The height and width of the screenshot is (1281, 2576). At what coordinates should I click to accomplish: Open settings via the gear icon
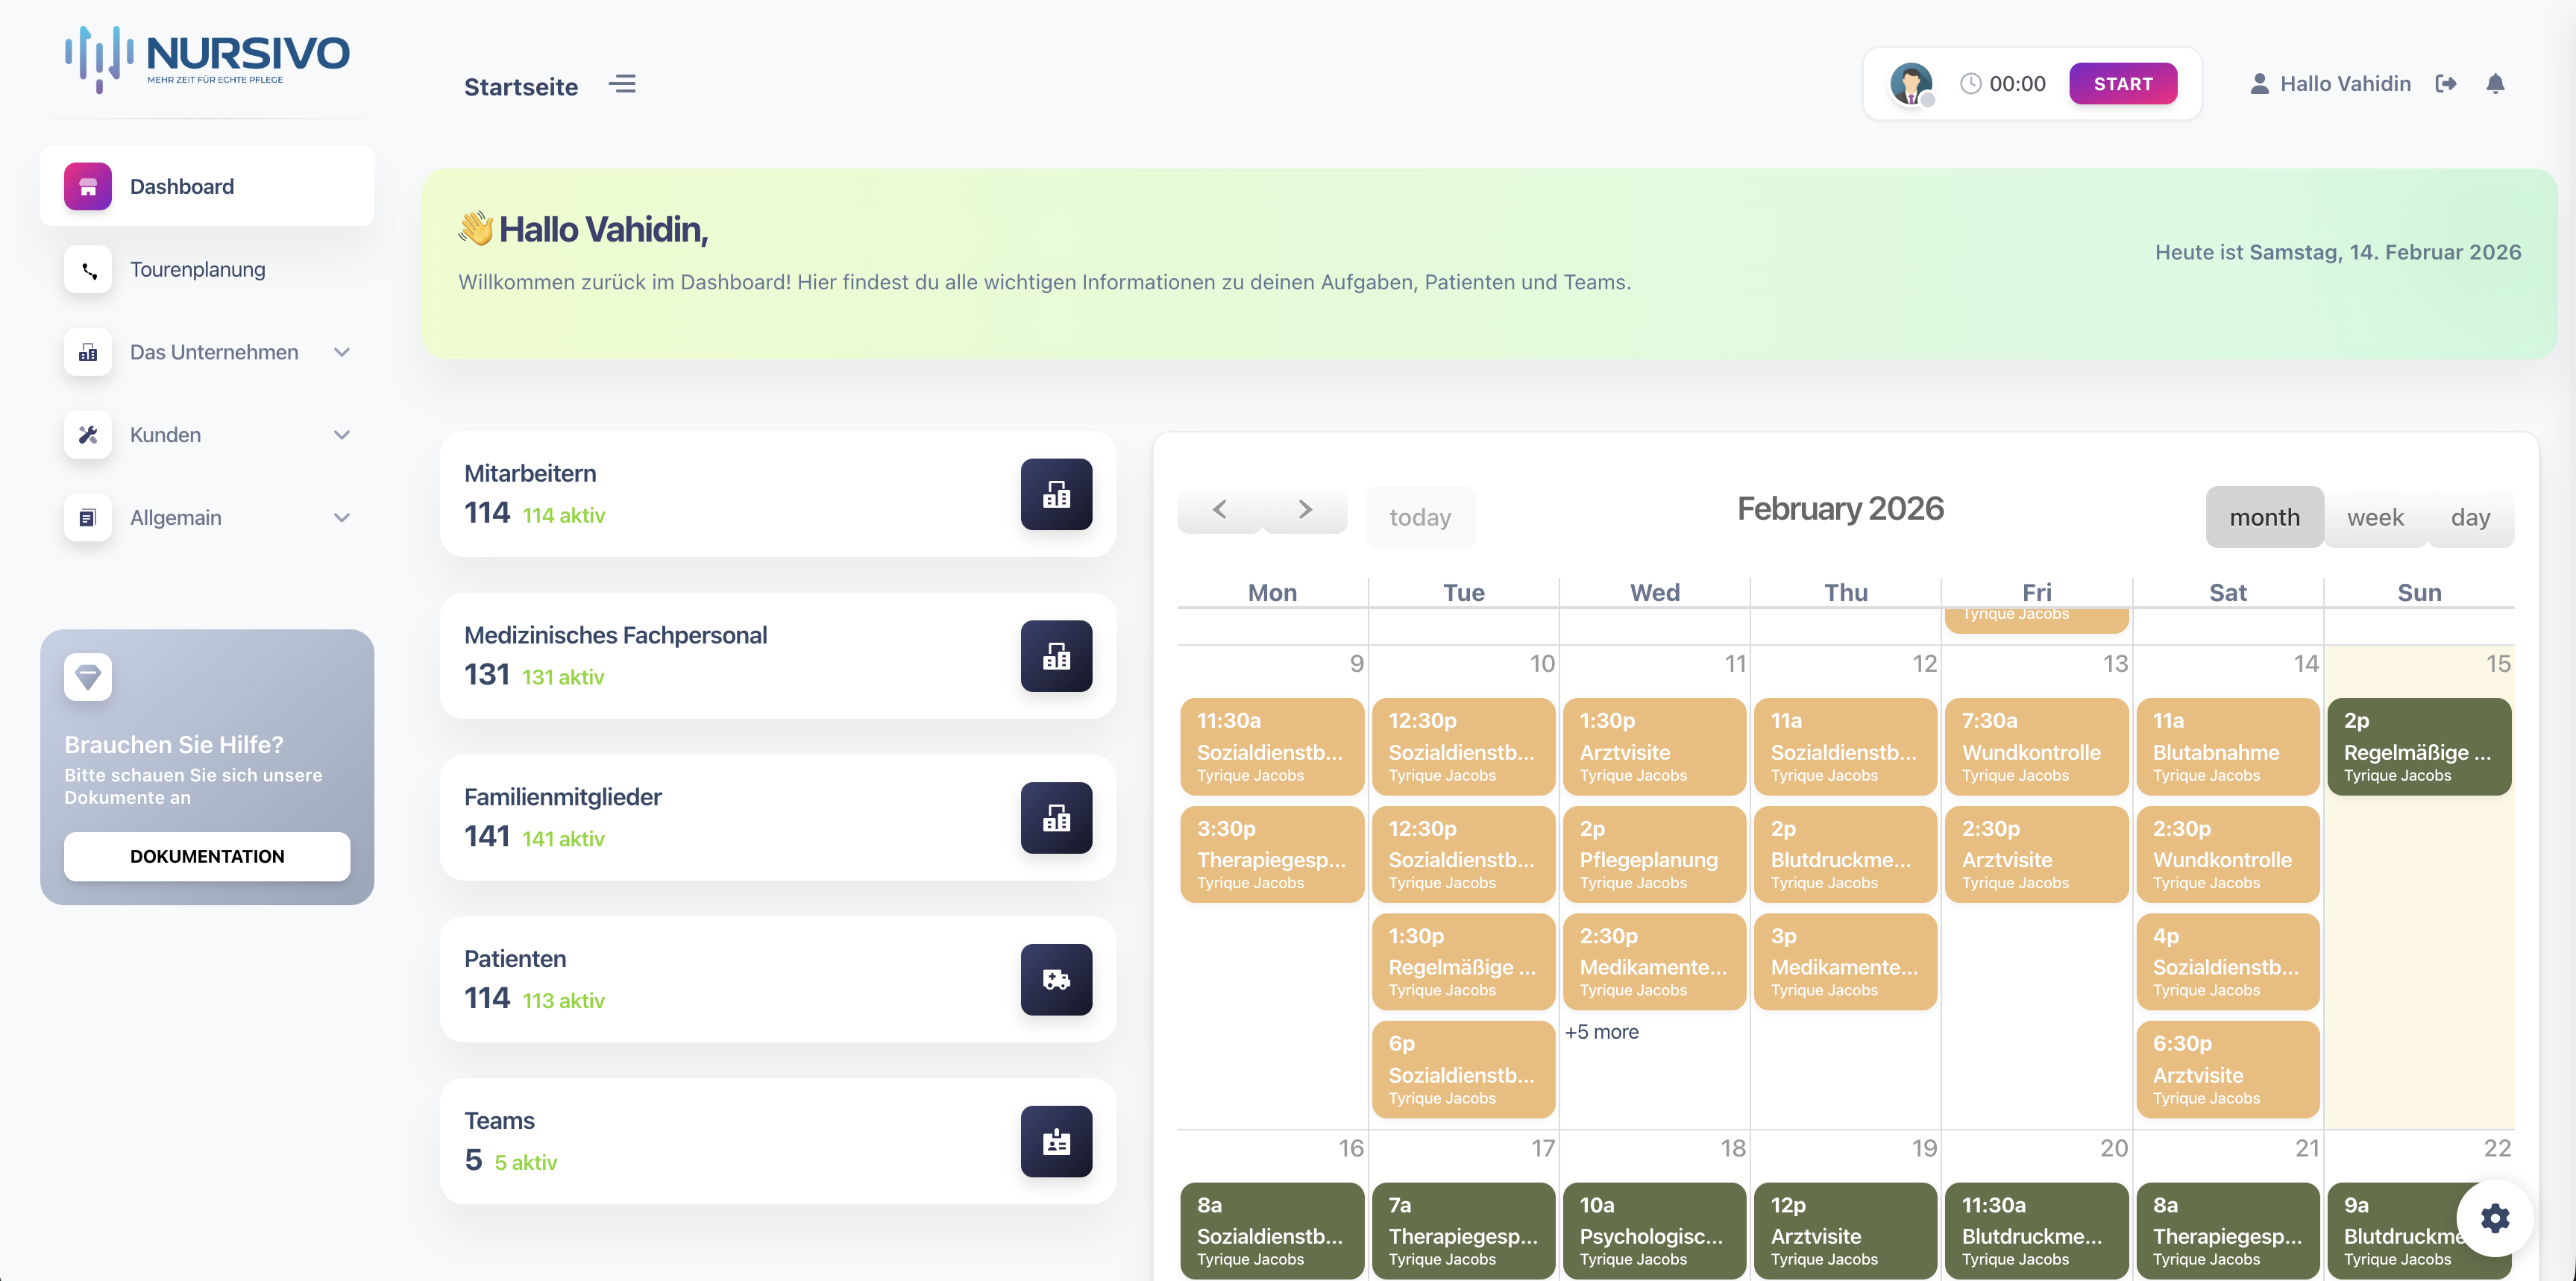point(2494,1218)
